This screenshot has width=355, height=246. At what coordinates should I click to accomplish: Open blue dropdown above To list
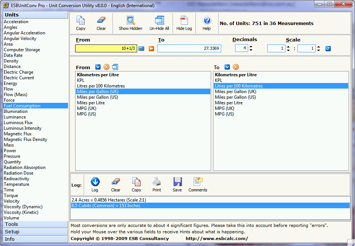click(x=227, y=67)
